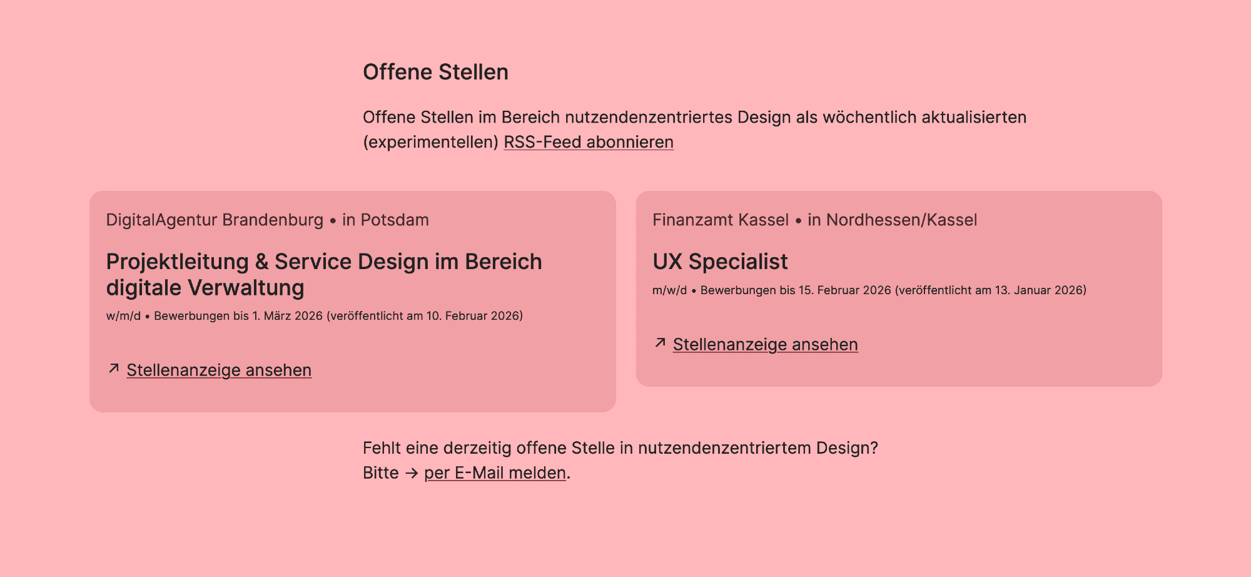This screenshot has width=1251, height=577.
Task: Follow the "per E-Mail melden" link
Action: [495, 472]
